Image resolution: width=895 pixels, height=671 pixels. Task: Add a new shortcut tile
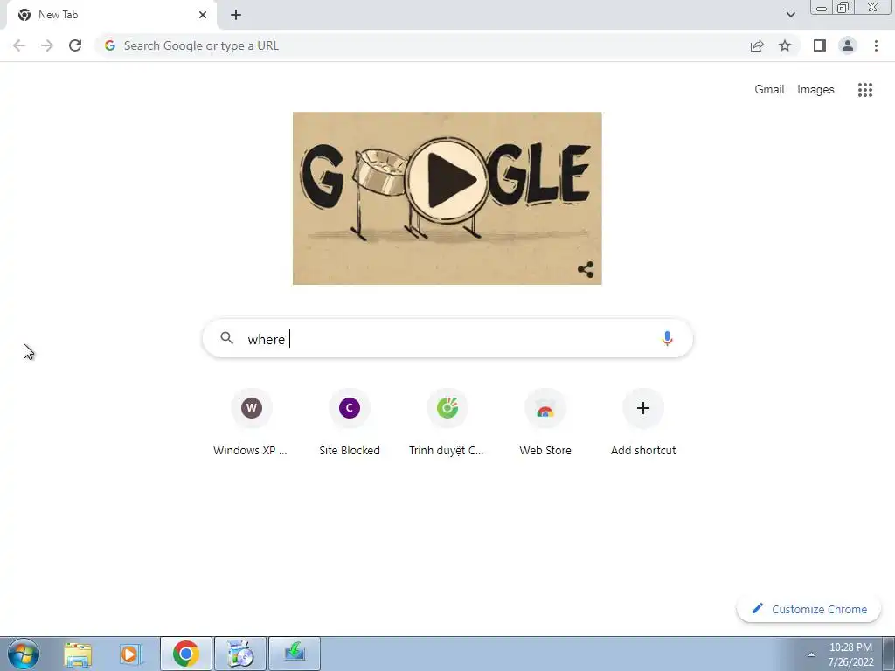[x=643, y=422]
